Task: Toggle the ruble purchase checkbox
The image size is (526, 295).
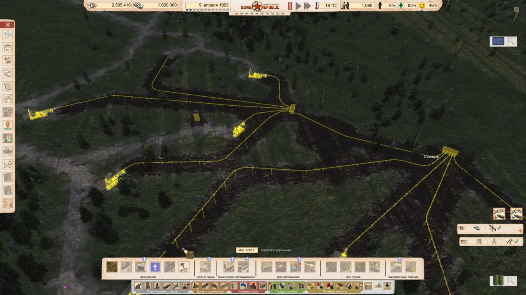Action: [x=468, y=228]
